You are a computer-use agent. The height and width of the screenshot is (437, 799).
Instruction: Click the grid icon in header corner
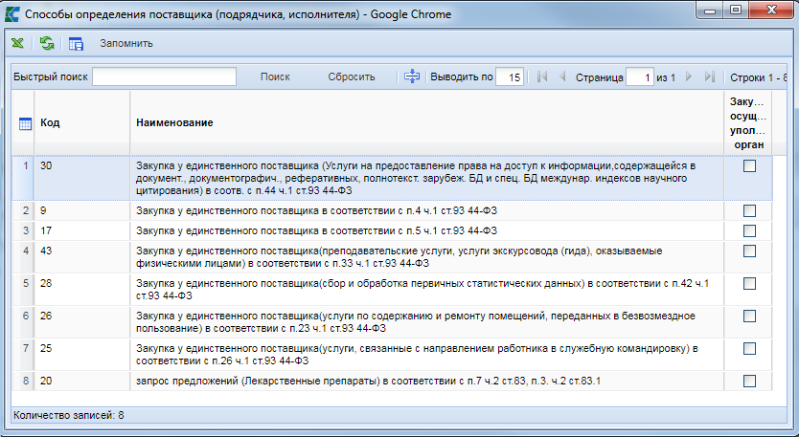tap(27, 123)
